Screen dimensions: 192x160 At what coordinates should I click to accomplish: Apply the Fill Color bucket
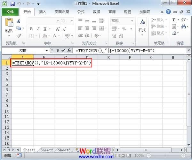coord(44,36)
